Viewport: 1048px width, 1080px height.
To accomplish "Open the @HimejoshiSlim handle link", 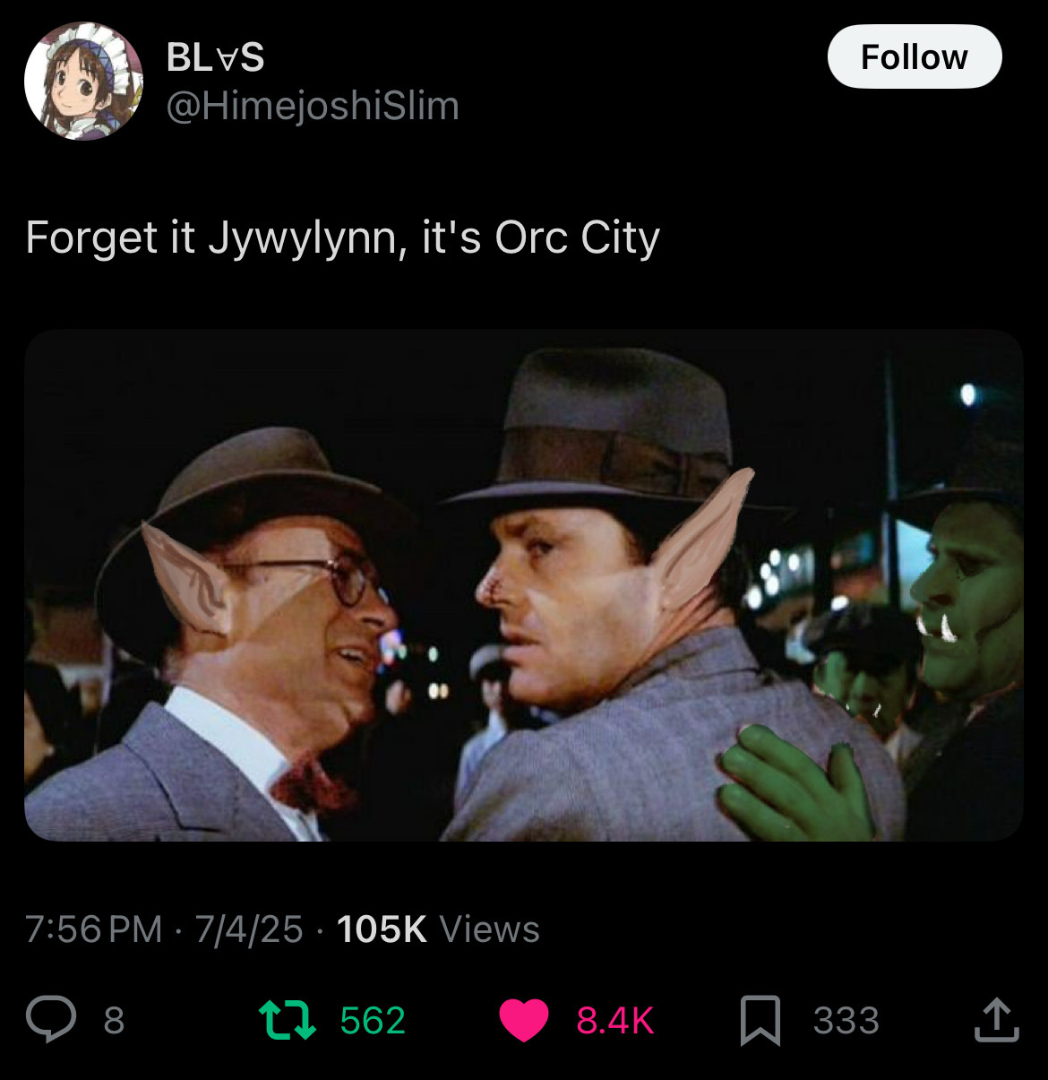I will point(313,106).
